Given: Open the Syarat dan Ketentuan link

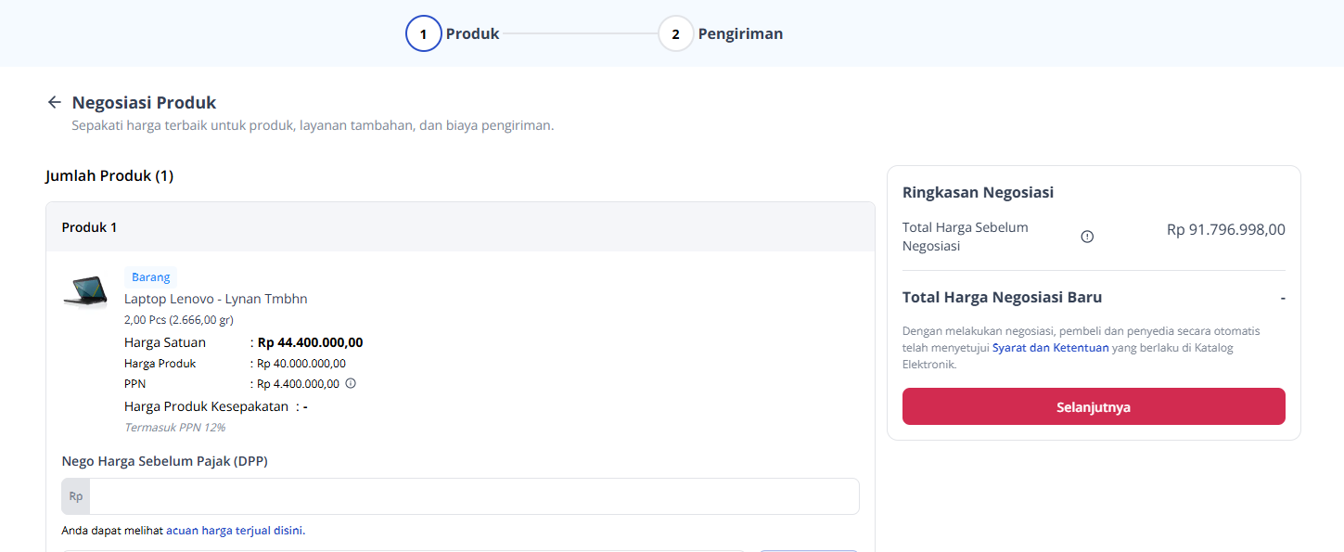Looking at the screenshot, I should pos(1050,348).
